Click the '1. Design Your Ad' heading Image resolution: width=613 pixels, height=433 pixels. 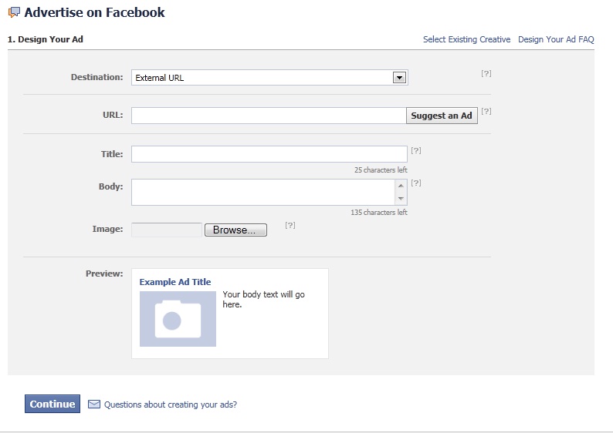pos(46,39)
